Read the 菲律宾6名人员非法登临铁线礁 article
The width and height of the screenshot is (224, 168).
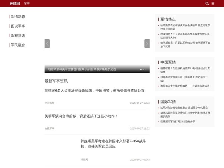(94, 91)
